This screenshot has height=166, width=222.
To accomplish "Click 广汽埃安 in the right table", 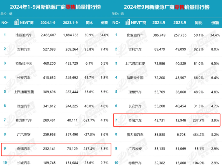I will [135, 149].
